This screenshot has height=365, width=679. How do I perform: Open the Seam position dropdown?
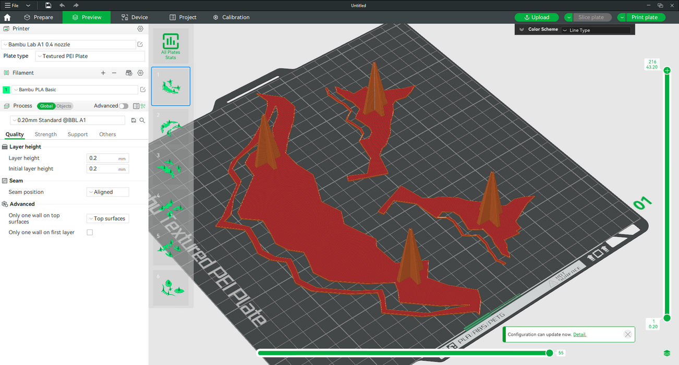[107, 192]
